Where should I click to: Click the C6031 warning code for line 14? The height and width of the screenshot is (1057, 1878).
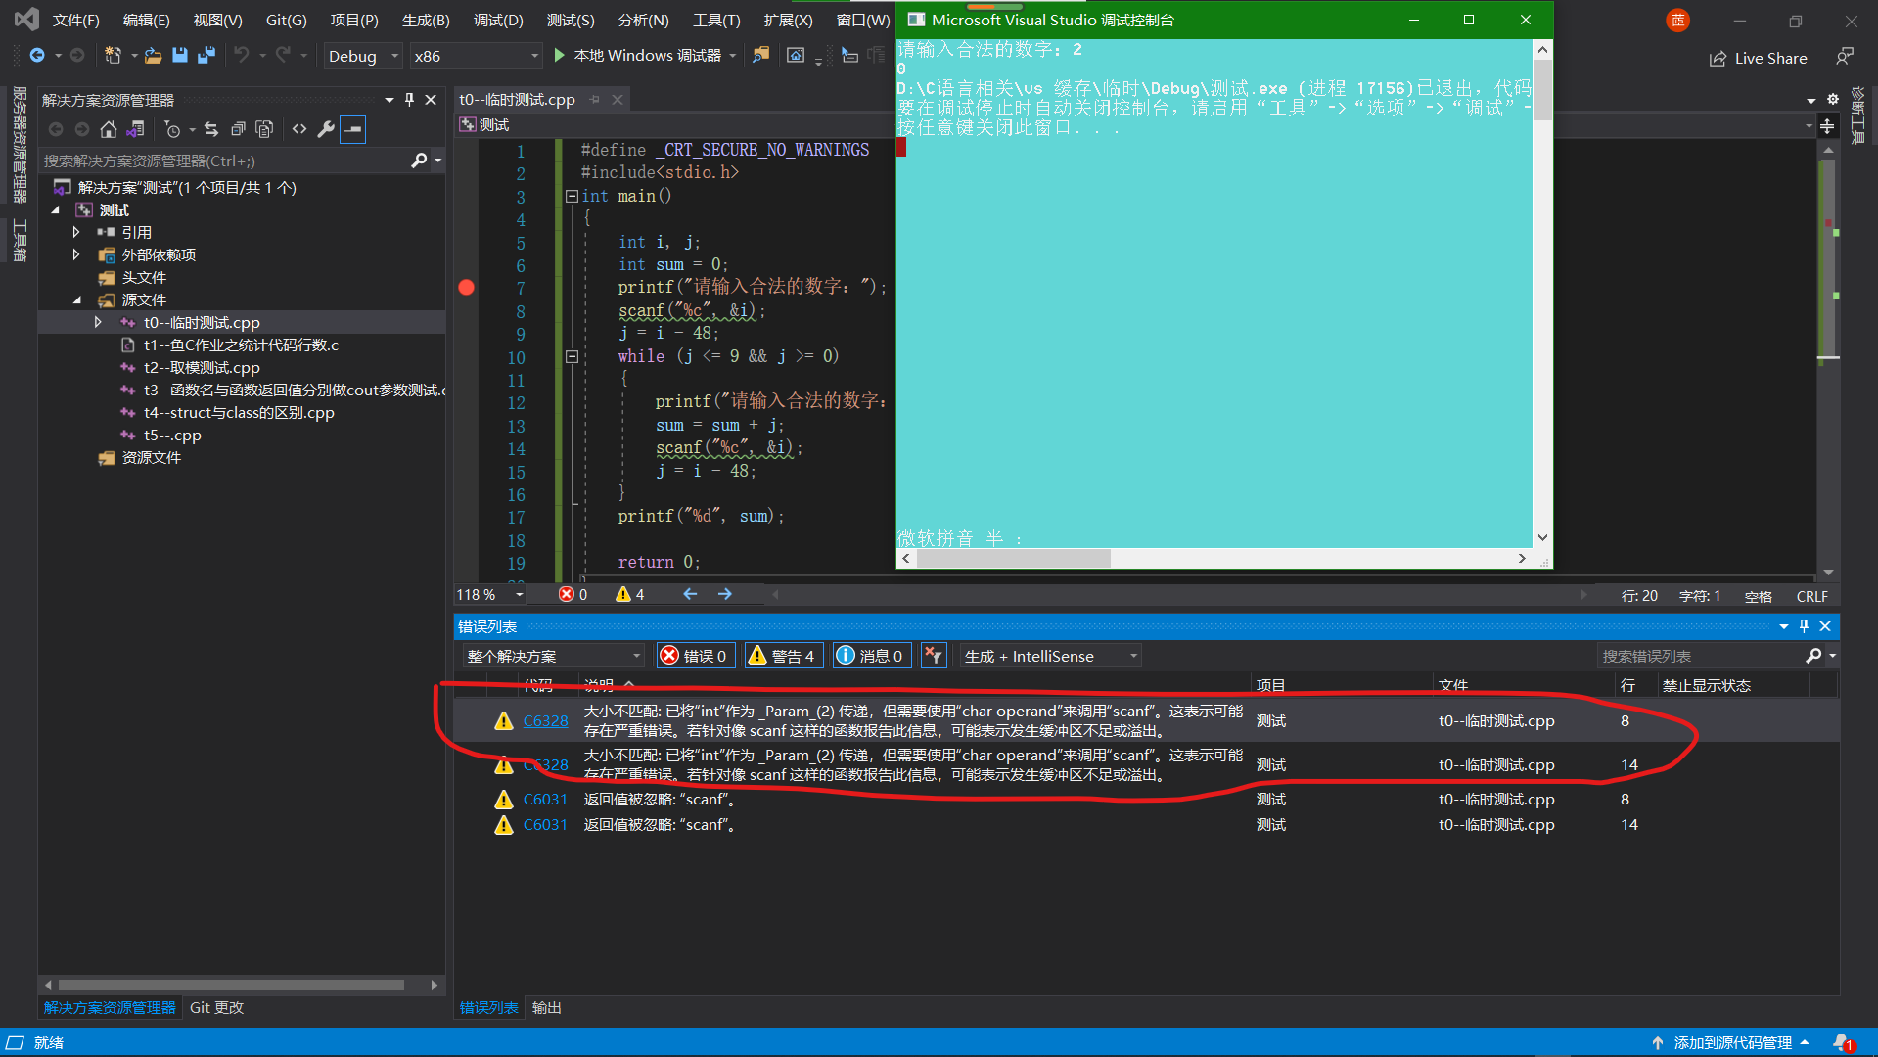(x=545, y=824)
